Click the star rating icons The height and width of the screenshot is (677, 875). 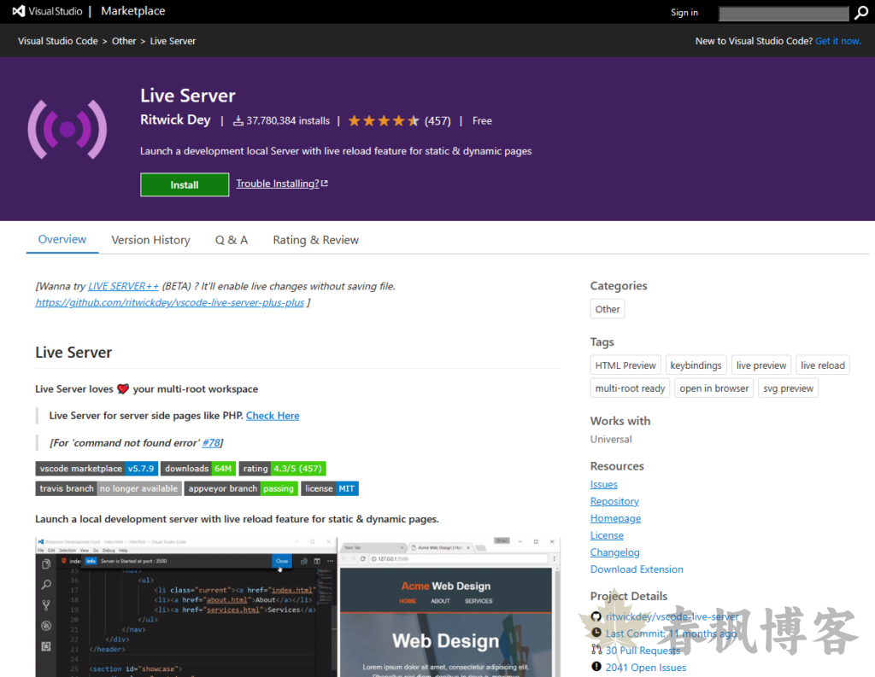click(384, 121)
